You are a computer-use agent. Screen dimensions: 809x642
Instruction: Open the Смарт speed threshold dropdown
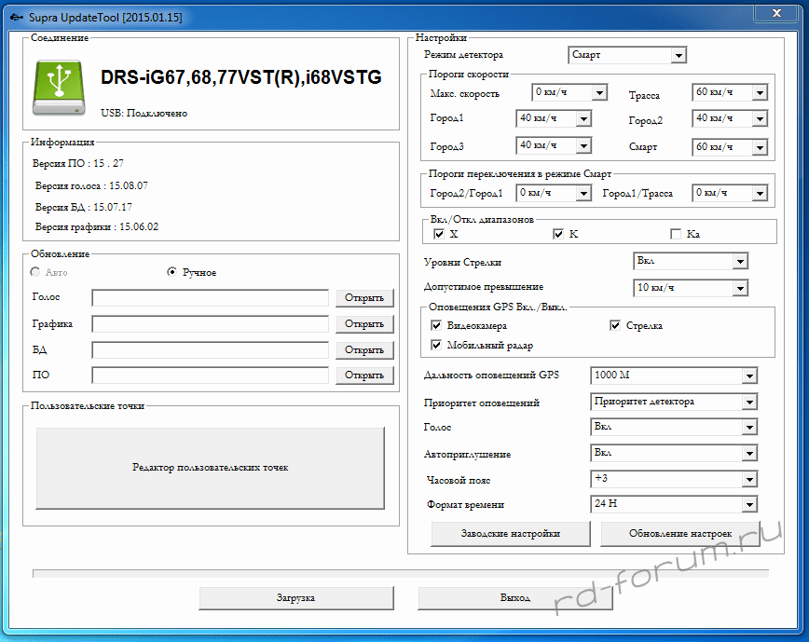730,147
